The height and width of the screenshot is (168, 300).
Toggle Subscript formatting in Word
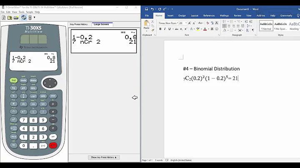point(181,29)
